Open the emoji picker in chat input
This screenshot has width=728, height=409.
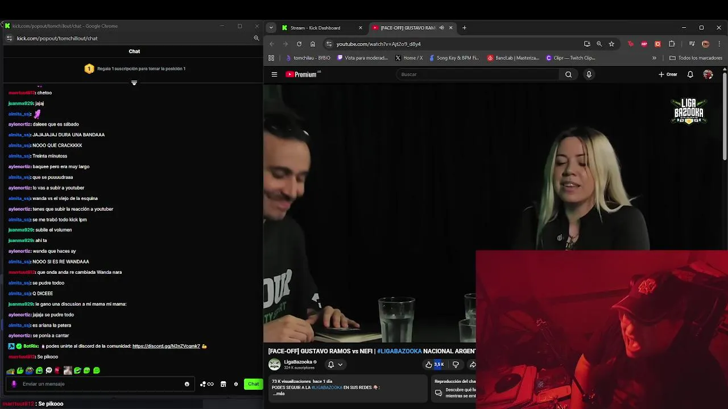pyautogui.click(x=187, y=384)
